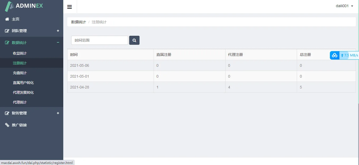359x165 pixels.
Task: Expand 团队管理 with the plus sign
Action: tap(58, 31)
